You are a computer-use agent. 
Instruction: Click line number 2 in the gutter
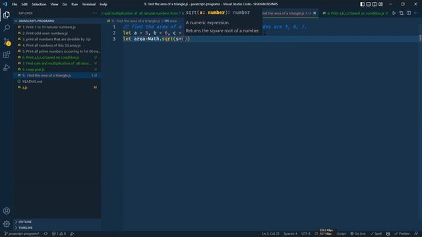coord(114,33)
